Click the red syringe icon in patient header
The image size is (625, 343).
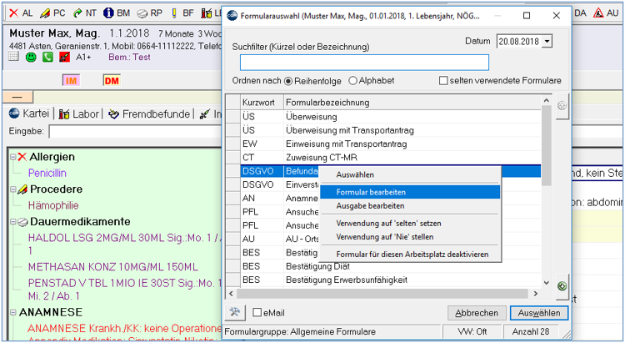(x=64, y=57)
